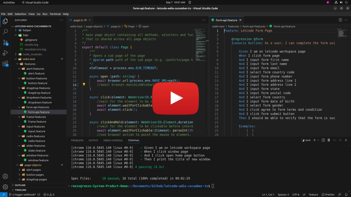Open Source Control view in activity bar

pos(5,42)
